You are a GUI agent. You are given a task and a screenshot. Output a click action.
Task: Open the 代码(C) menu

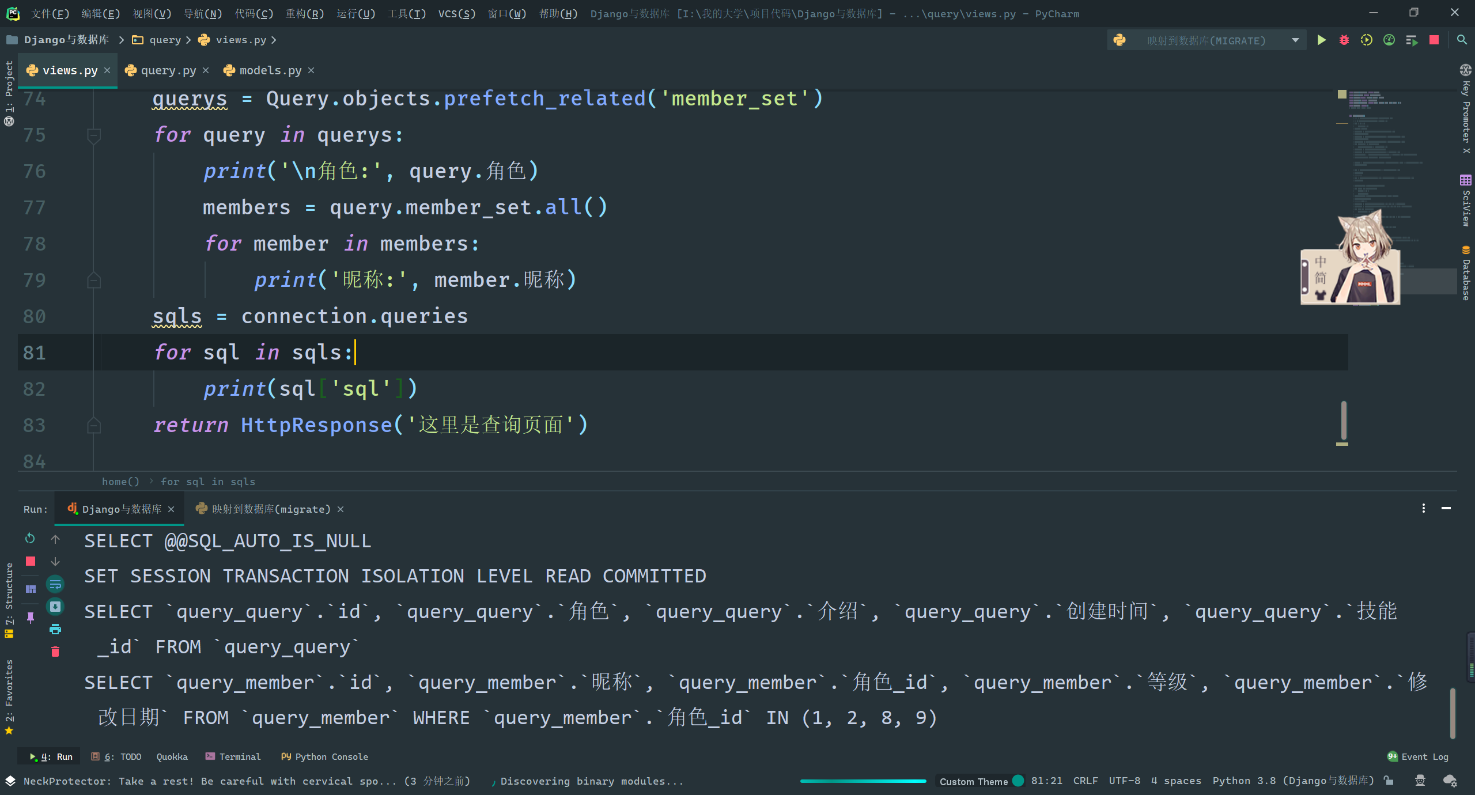[x=254, y=13]
